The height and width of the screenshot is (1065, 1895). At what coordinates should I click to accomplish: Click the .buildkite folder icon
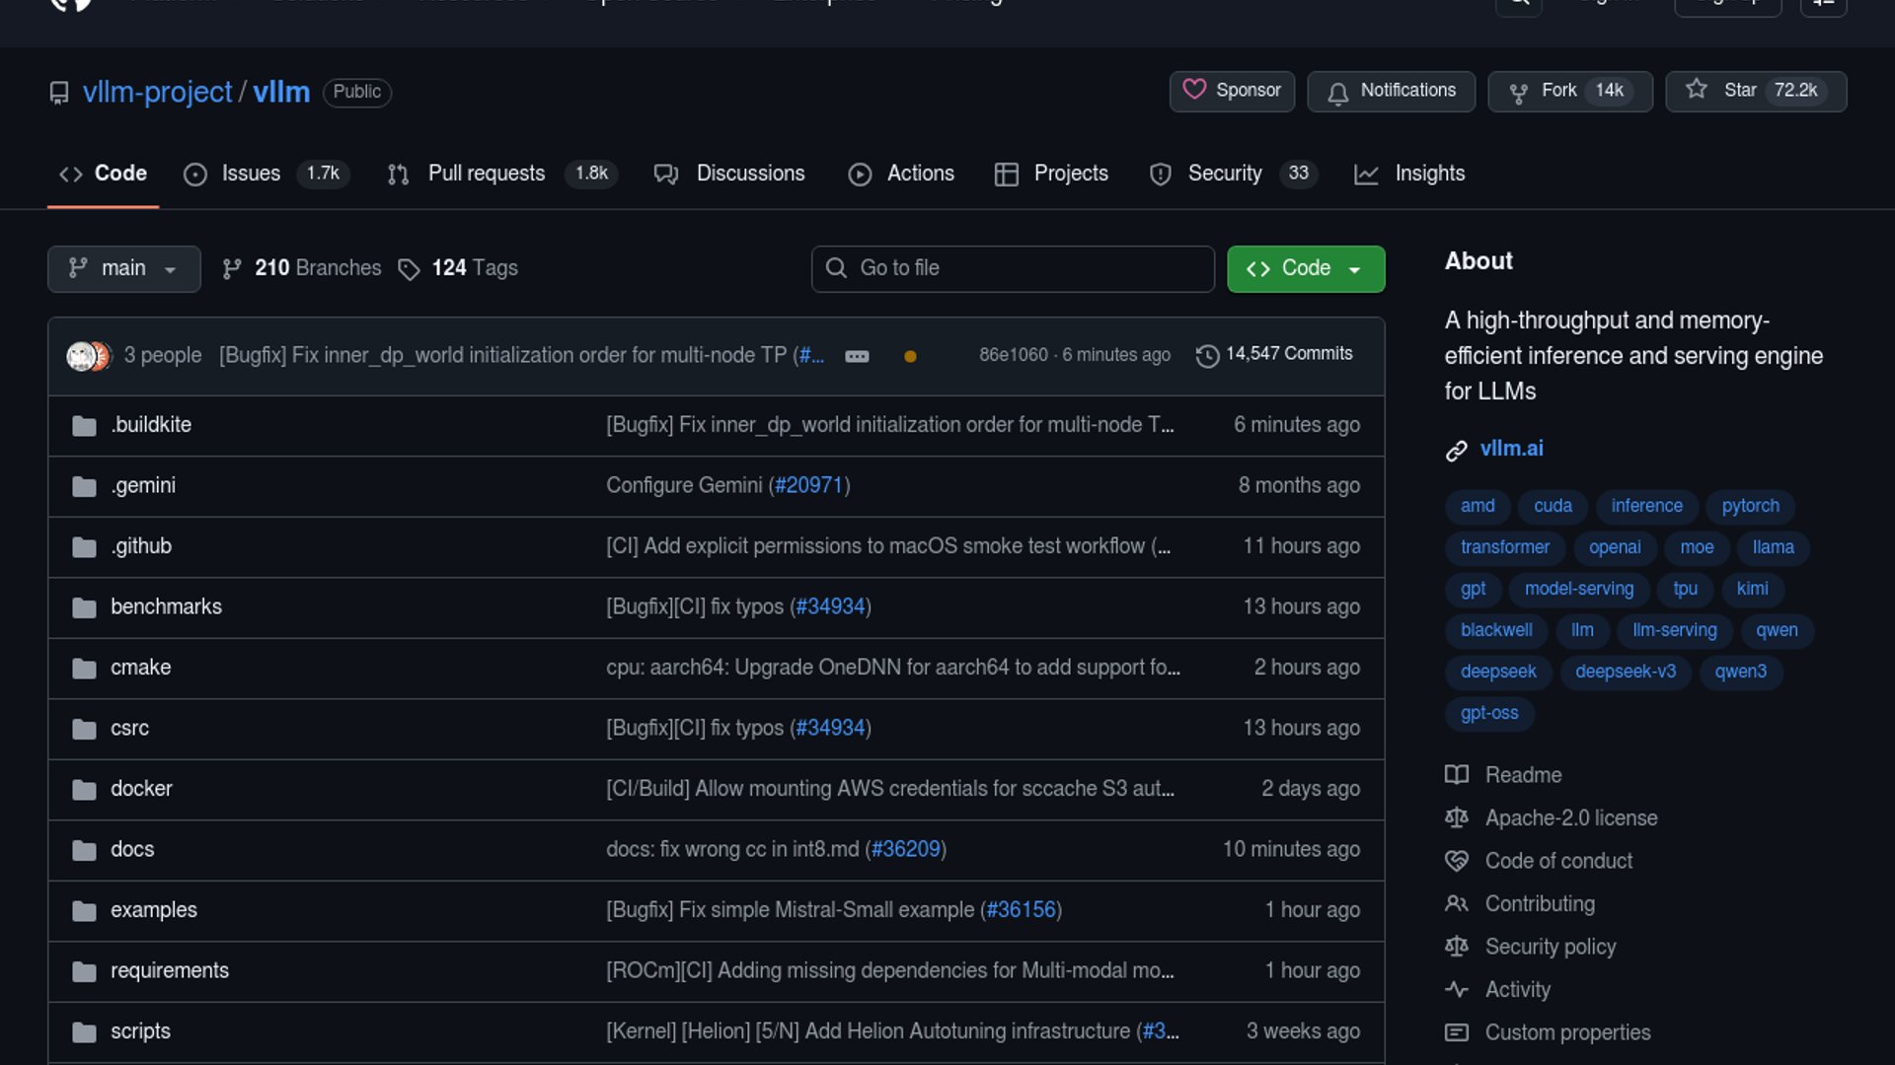point(84,425)
